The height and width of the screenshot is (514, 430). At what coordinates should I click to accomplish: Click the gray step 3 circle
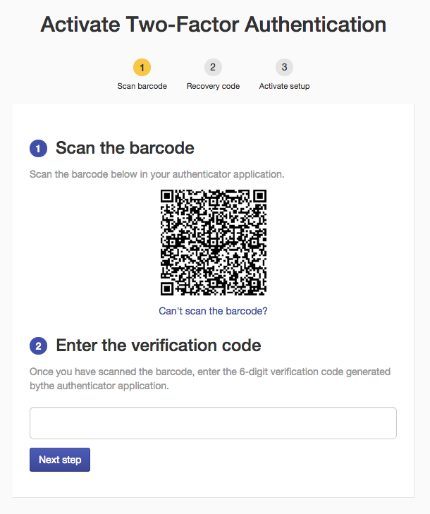(284, 68)
